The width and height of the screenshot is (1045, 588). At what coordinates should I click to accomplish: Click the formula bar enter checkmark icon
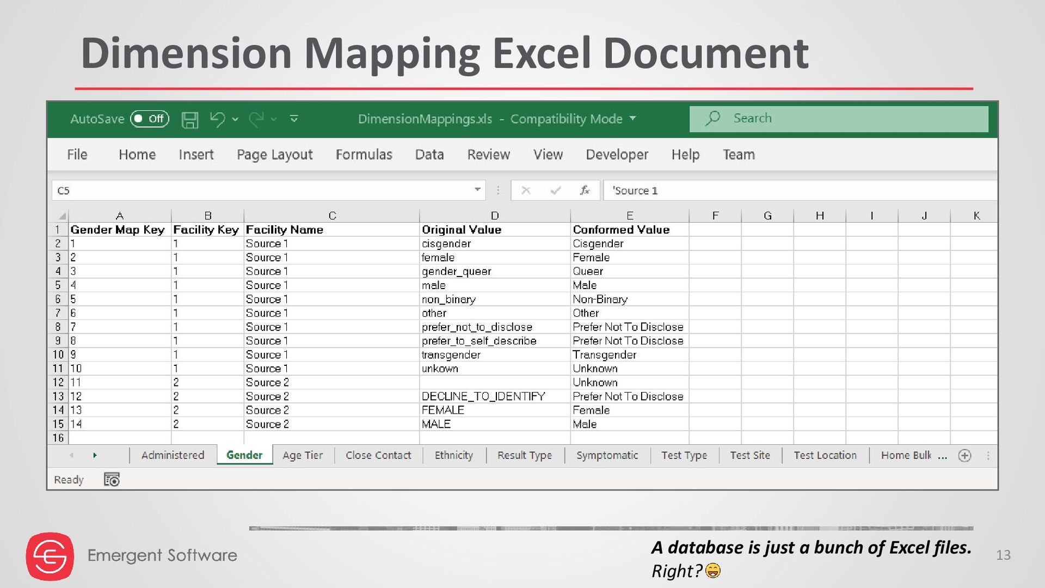[555, 190]
